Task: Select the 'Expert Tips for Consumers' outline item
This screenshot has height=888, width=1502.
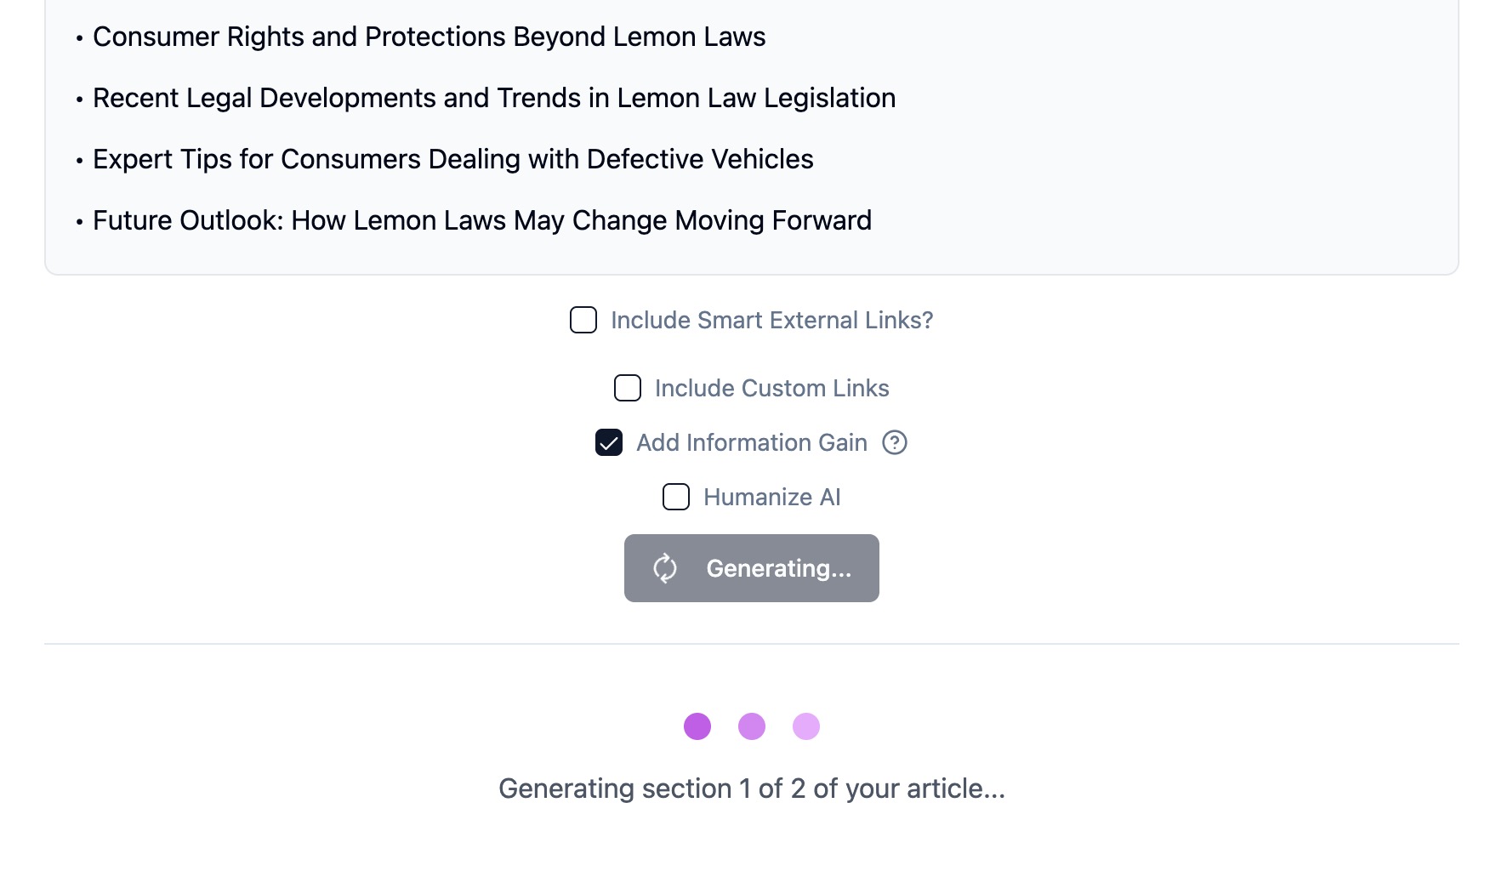Action: (x=452, y=159)
